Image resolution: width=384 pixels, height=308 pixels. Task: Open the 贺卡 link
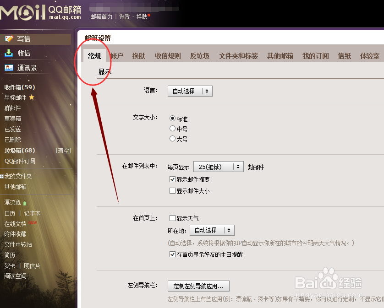click(10, 266)
